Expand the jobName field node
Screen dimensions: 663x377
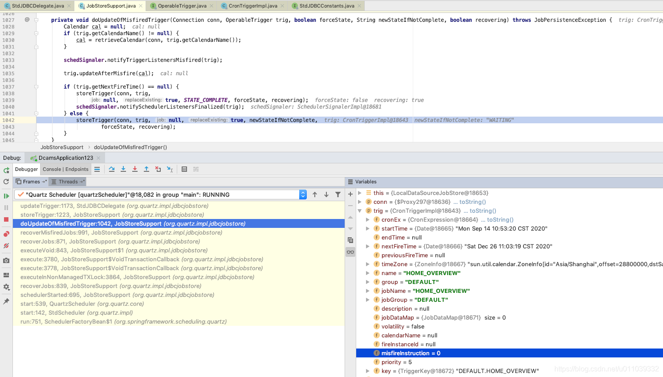click(x=368, y=291)
